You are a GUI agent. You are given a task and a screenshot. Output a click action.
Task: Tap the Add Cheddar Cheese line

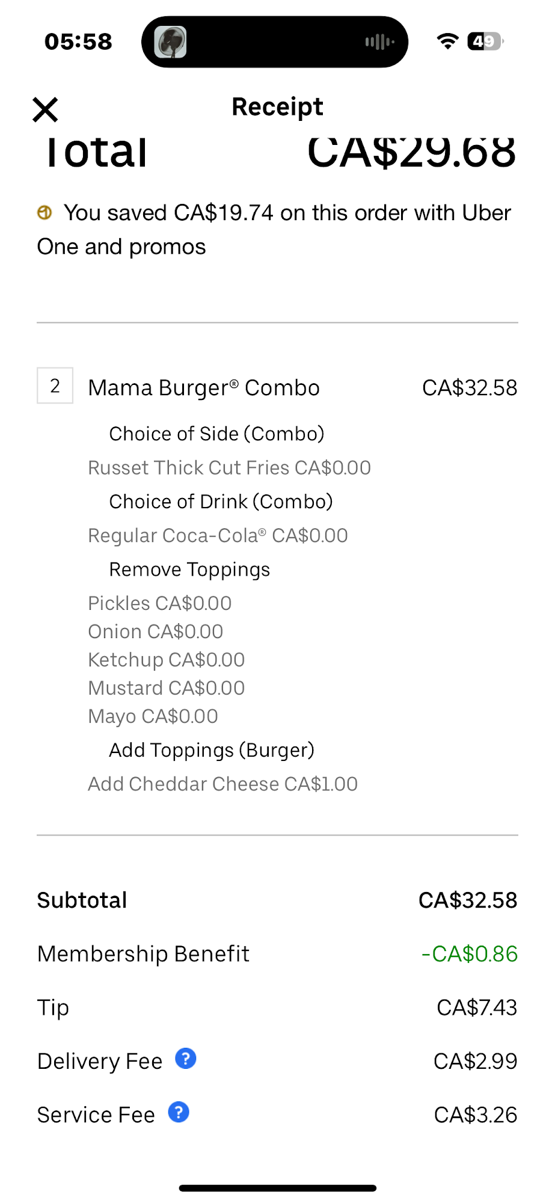223,784
